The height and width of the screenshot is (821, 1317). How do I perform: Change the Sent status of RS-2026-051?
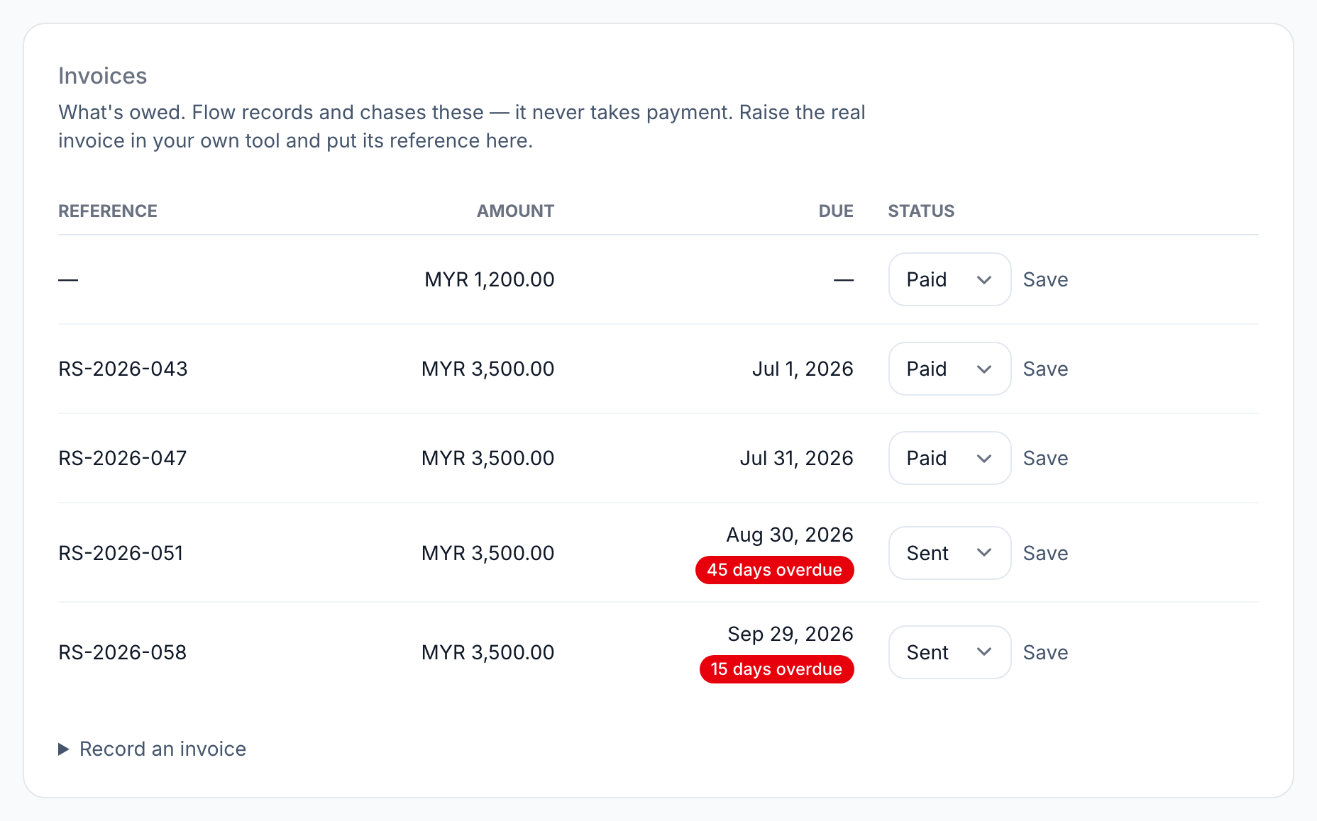949,553
